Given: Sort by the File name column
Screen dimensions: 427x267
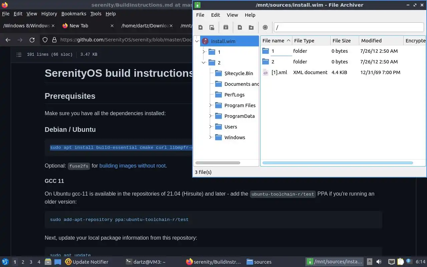Looking at the screenshot, I should 276,41.
